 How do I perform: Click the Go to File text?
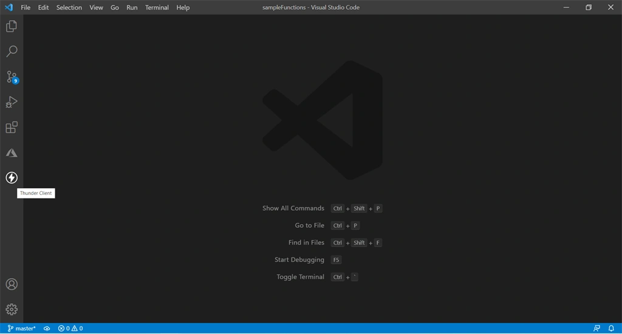(309, 225)
